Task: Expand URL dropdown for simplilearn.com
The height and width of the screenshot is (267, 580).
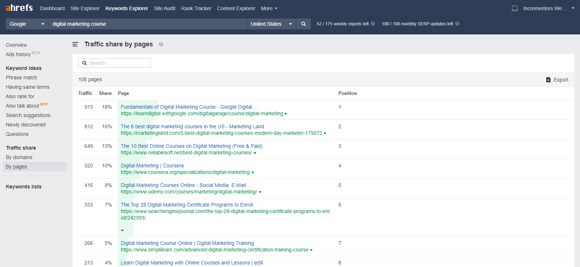Action: (311, 250)
